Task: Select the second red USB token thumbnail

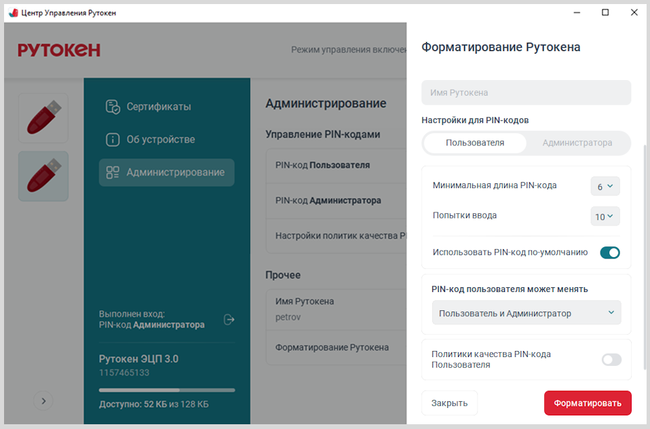Action: tap(43, 176)
